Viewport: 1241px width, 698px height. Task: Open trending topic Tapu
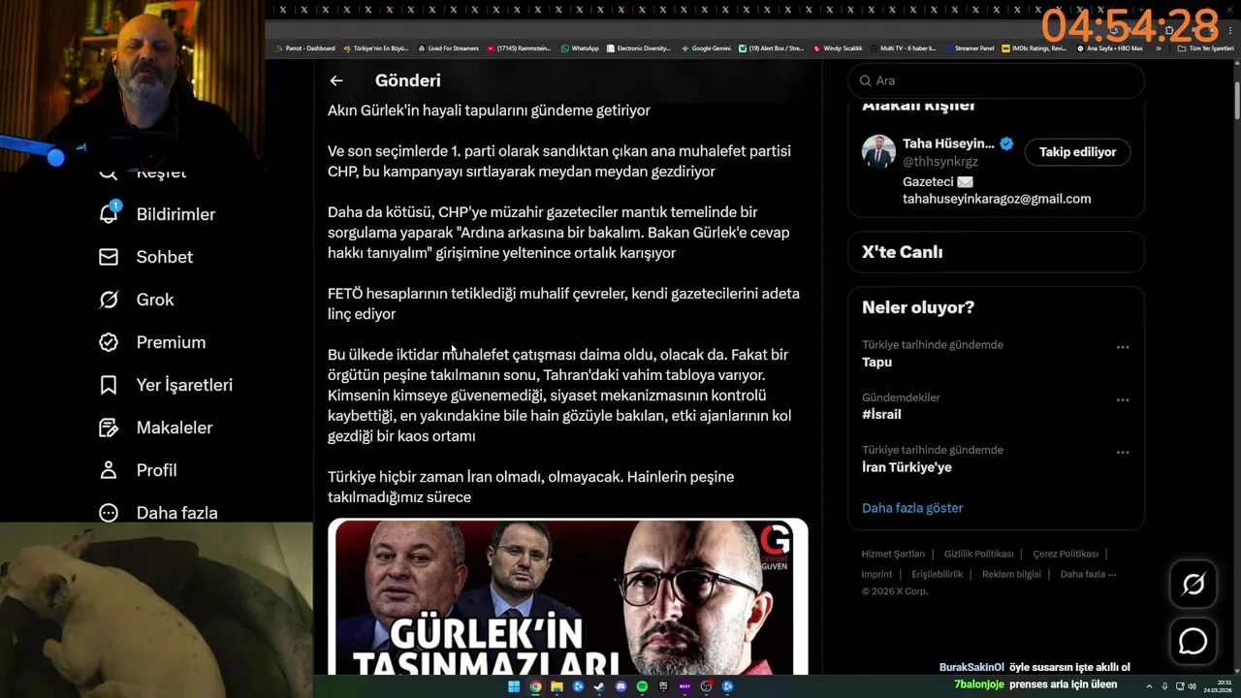[x=876, y=362]
